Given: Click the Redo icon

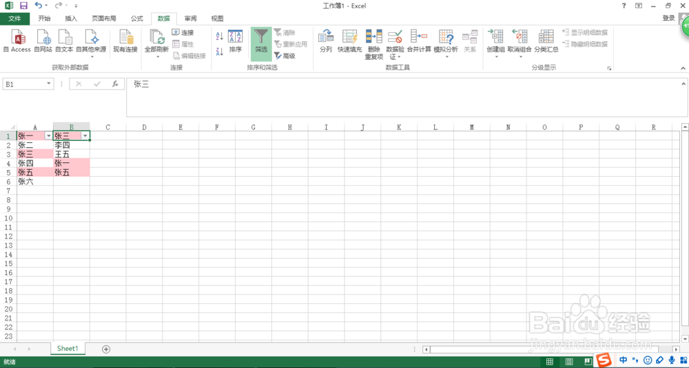Looking at the screenshot, I should (x=58, y=6).
